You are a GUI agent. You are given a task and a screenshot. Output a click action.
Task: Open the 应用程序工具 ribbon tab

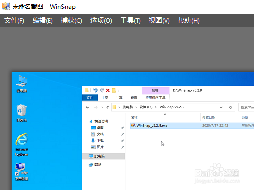155,98
